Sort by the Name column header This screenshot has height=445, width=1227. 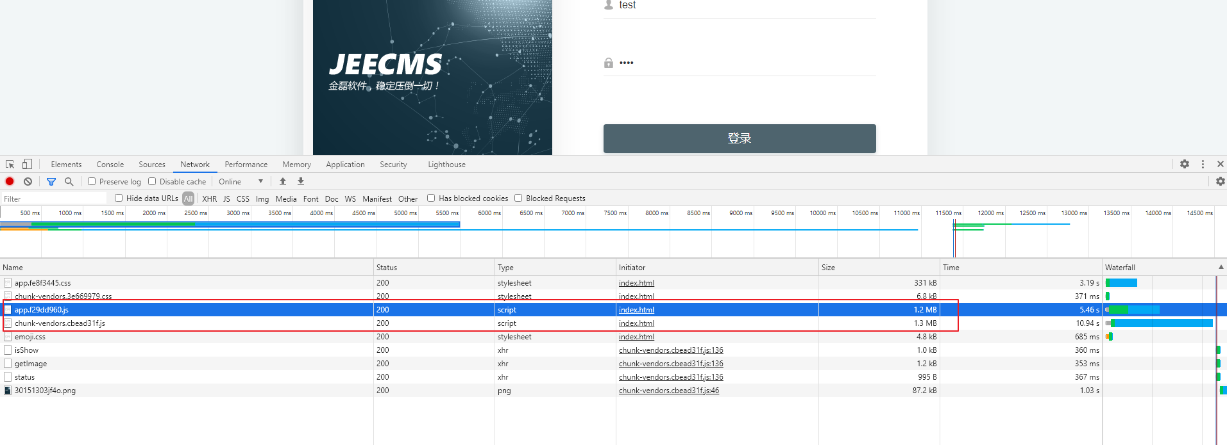pyautogui.click(x=187, y=268)
